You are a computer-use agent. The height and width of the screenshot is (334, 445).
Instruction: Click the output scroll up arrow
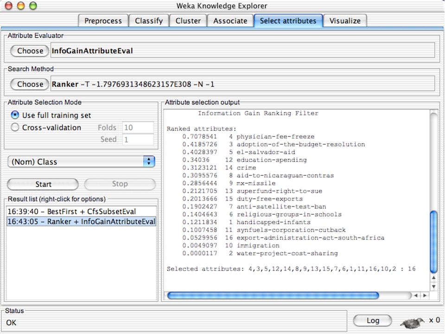[434, 277]
